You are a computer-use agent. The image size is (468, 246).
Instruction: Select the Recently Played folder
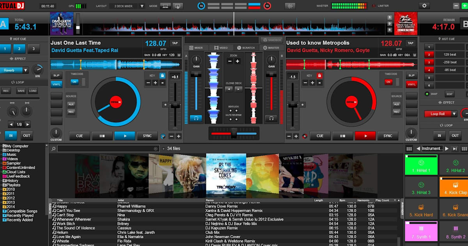click(20, 216)
